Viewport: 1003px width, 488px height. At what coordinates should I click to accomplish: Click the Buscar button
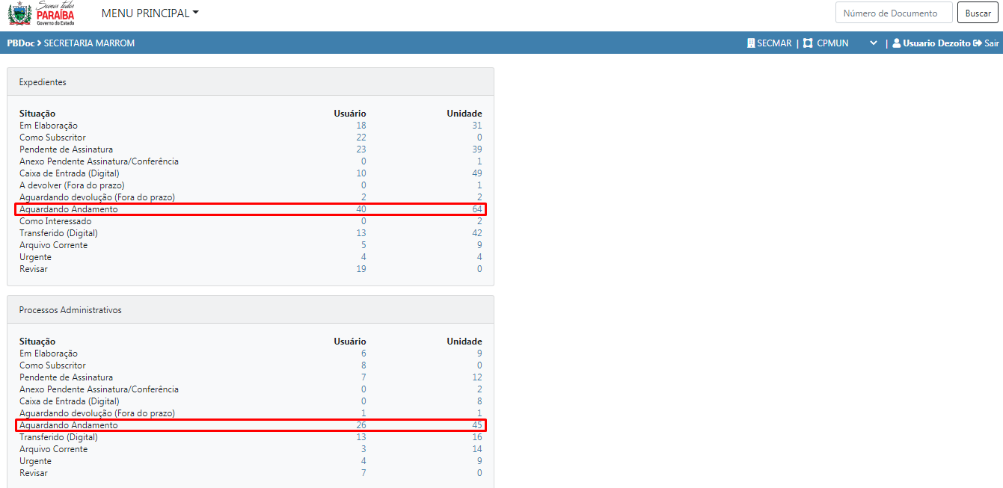coord(978,13)
